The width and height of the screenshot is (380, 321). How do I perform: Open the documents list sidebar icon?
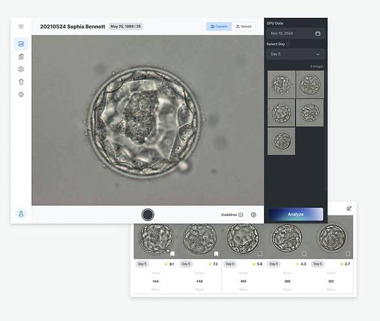pos(21,56)
